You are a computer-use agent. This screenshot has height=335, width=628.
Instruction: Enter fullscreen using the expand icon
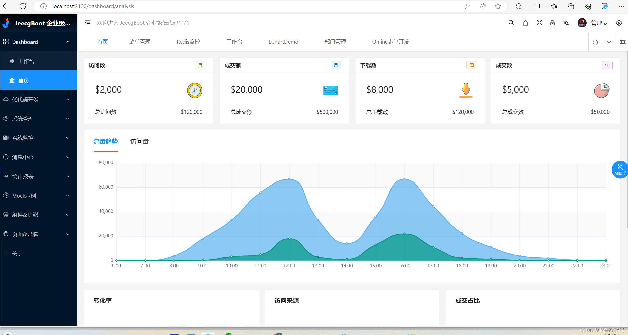539,23
